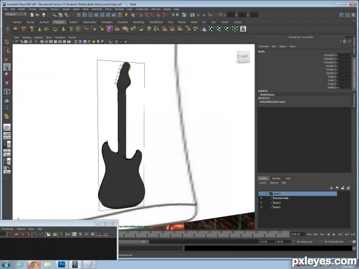Image resolution: width=359 pixels, height=269 pixels.
Task: Open the Create UVs menu
Action: pos(142,9)
